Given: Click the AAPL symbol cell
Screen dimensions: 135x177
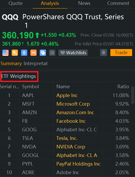Looking at the screenshot, I should tap(28, 96).
